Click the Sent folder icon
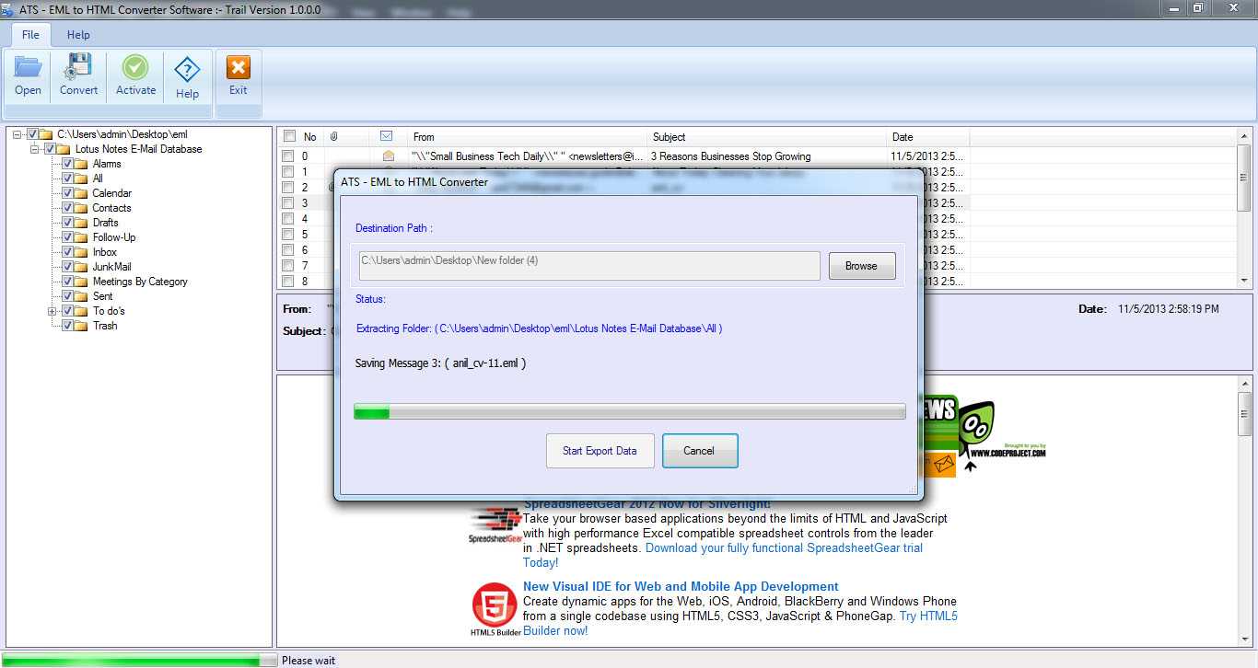This screenshot has height=668, width=1258. (83, 296)
